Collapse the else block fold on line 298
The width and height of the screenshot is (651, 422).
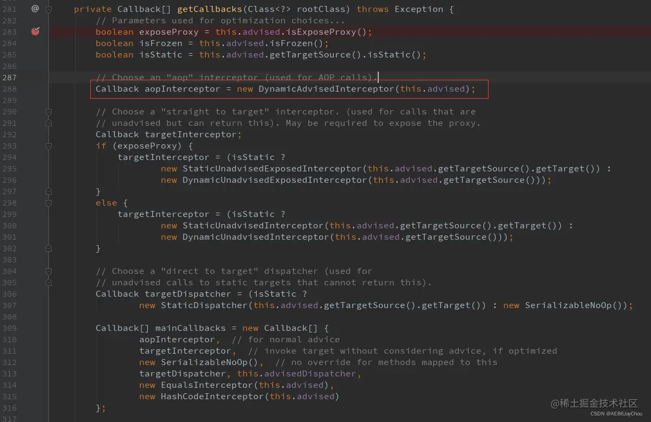pos(48,203)
